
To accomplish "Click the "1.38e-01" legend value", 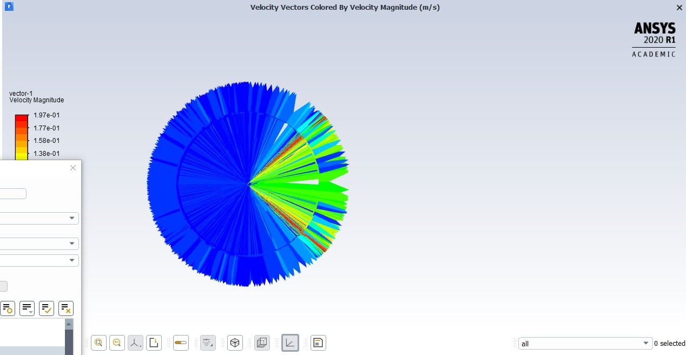I will (x=47, y=154).
